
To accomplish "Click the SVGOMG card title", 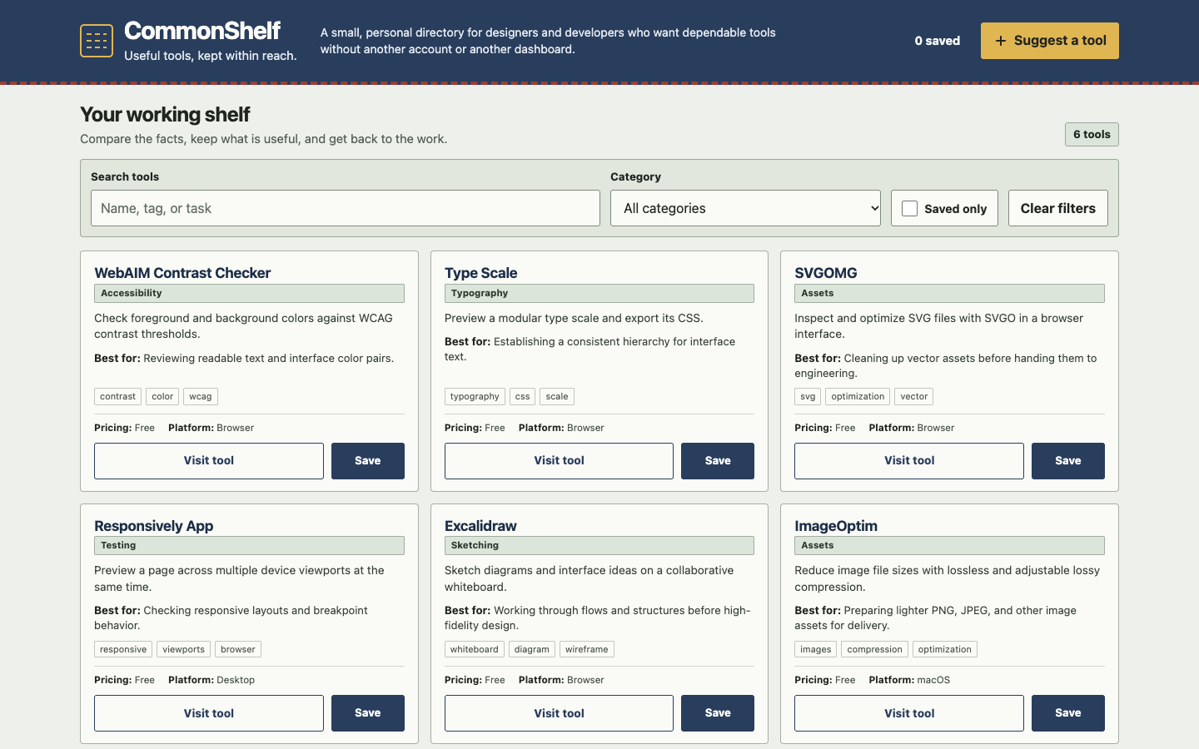I will pyautogui.click(x=826, y=273).
